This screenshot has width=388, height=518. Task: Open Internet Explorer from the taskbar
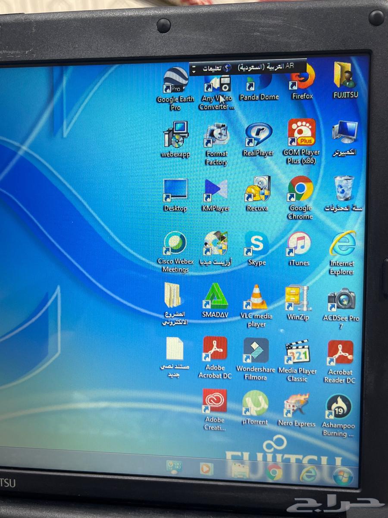click(308, 474)
